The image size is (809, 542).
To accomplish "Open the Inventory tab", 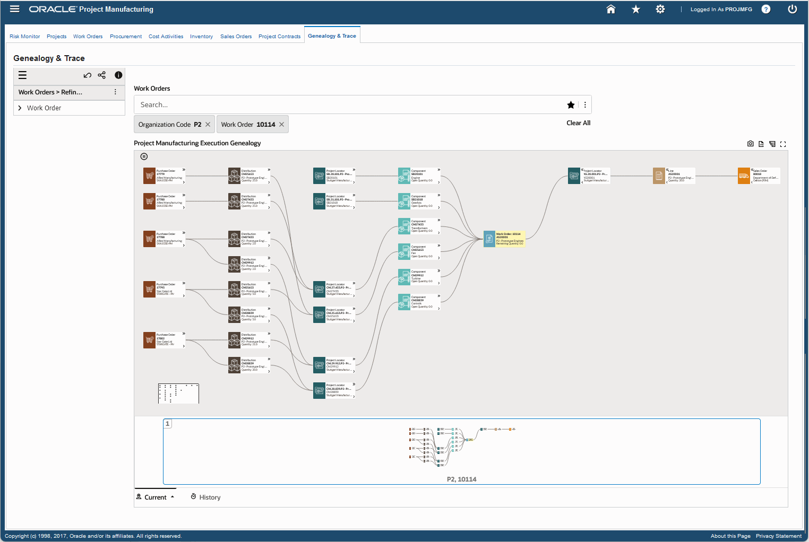I will click(x=202, y=37).
